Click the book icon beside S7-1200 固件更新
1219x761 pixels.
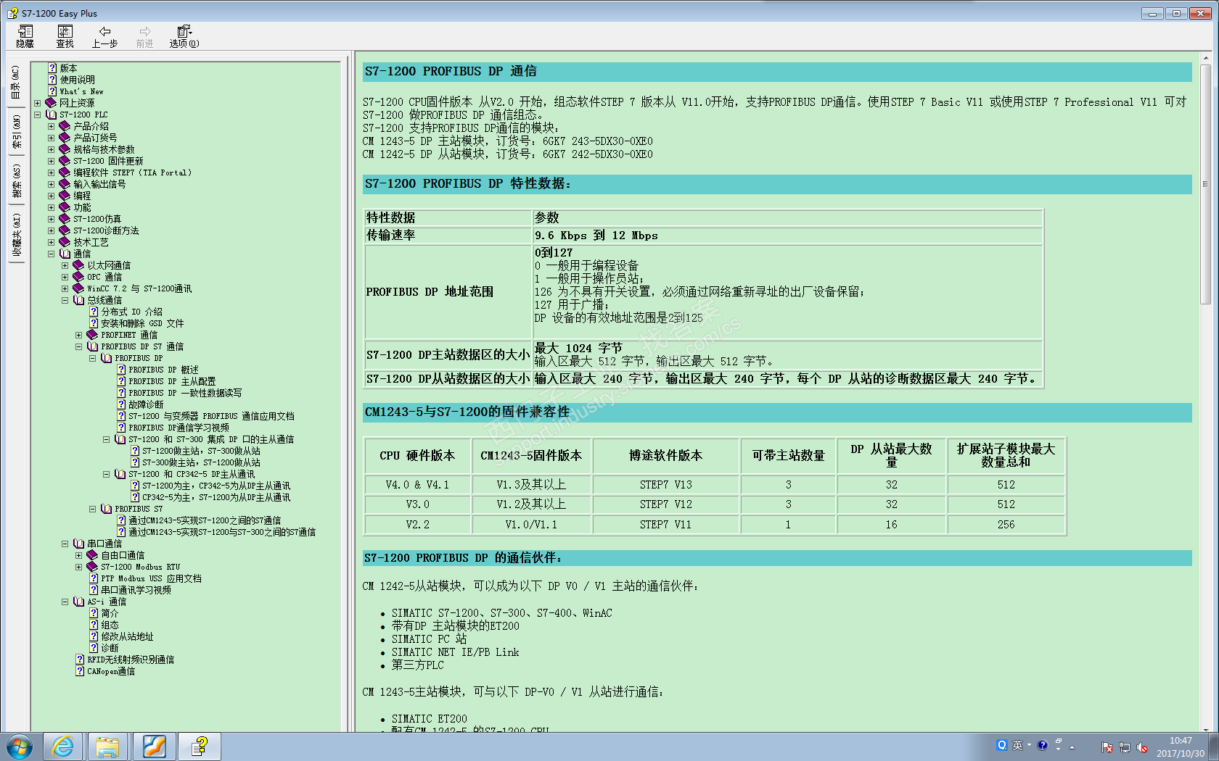click(65, 161)
